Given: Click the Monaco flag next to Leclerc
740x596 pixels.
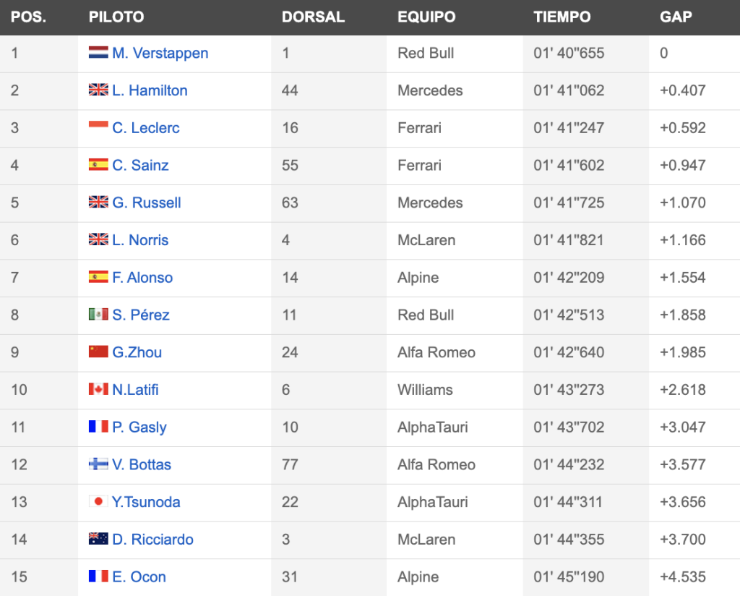Looking at the screenshot, I should (x=98, y=127).
